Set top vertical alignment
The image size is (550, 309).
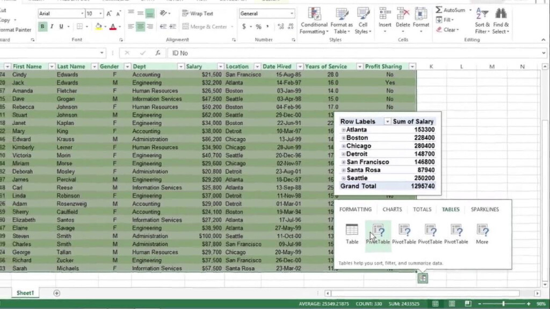[x=131, y=13]
